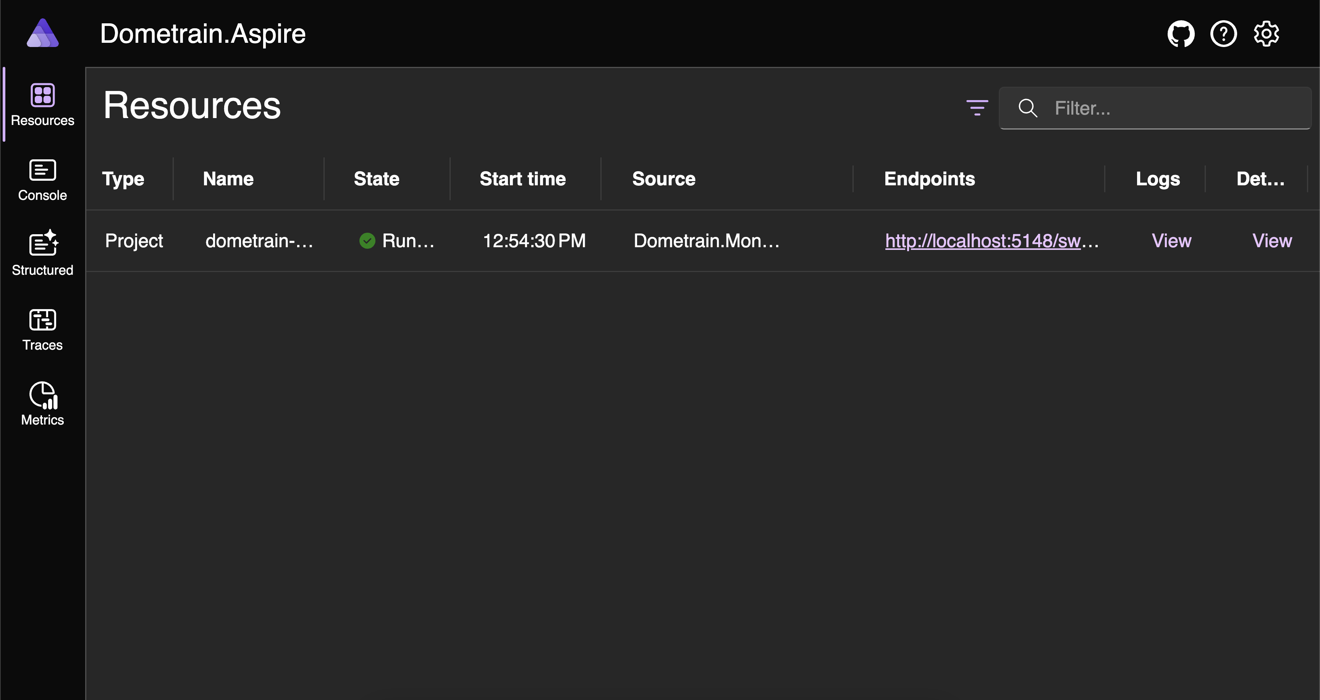Click the Source column header
The height and width of the screenshot is (700, 1320).
[663, 179]
